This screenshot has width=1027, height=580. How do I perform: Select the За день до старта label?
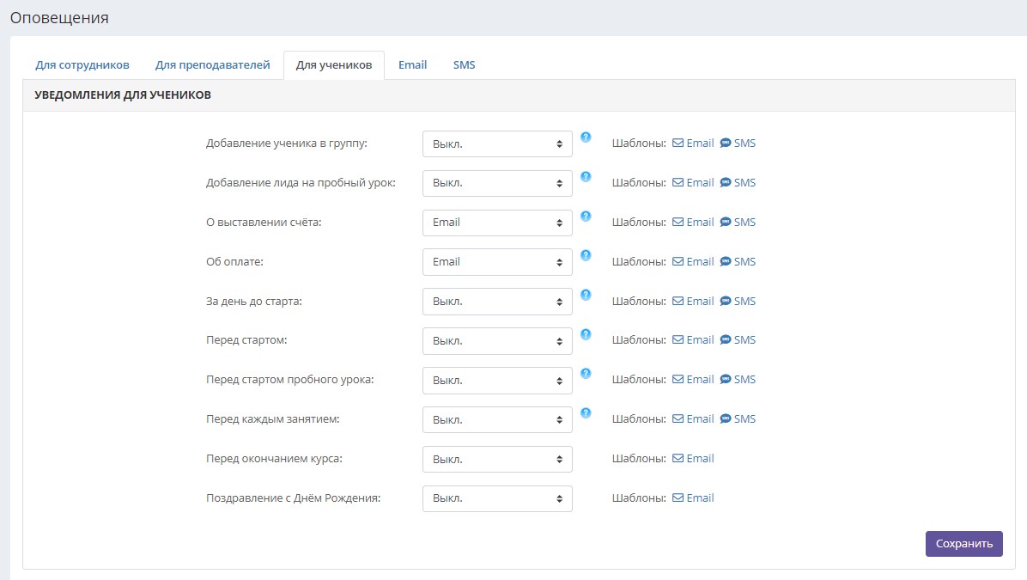point(254,302)
